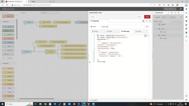This screenshot has width=189, height=106.
Task: Open the node appearance icon tab
Action: click(150, 21)
